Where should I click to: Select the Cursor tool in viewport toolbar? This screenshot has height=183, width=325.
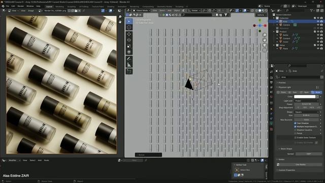click(129, 27)
